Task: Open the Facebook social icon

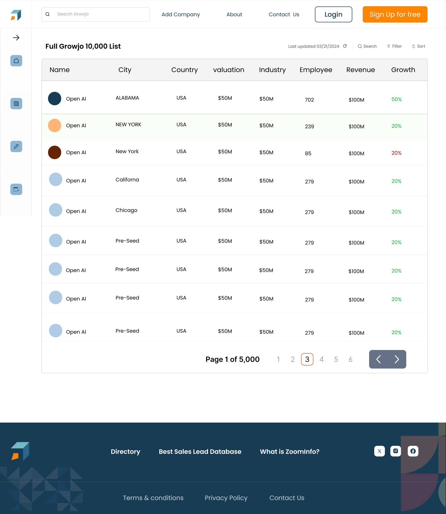Action: point(413,451)
